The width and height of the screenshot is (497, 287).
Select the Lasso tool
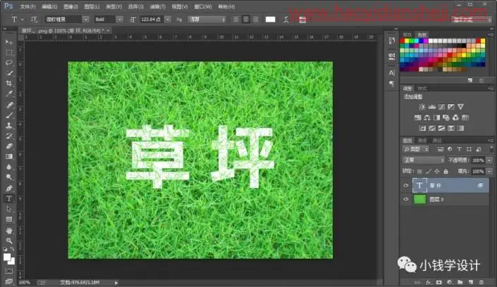pos(9,63)
